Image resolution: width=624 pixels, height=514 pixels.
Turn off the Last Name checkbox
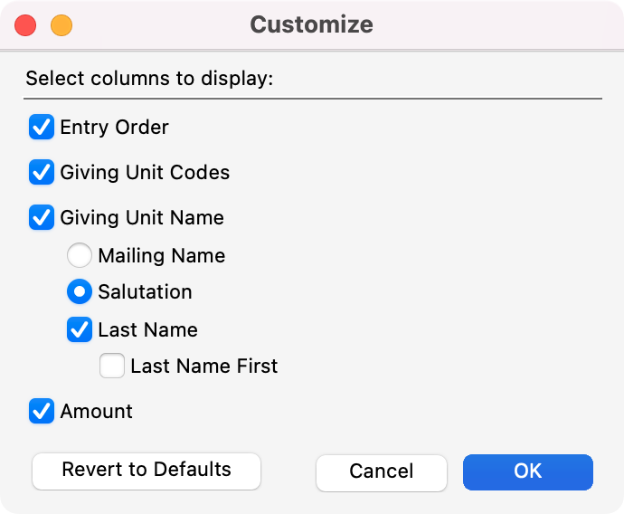80,329
